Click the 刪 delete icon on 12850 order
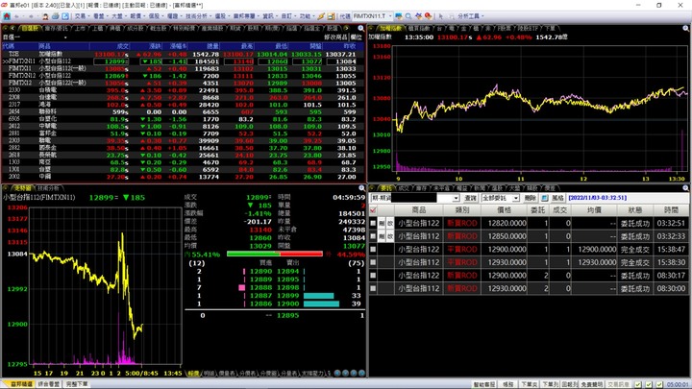The image size is (692, 389). coord(382,236)
